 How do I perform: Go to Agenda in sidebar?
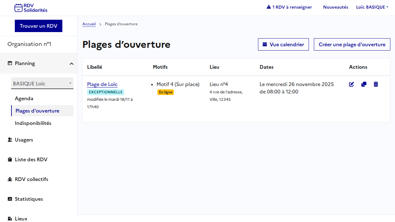[24, 99]
